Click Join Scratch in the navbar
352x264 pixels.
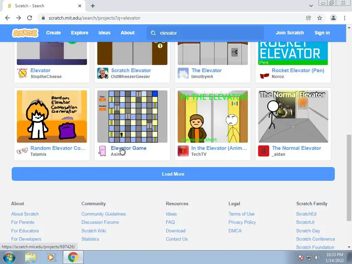(290, 33)
